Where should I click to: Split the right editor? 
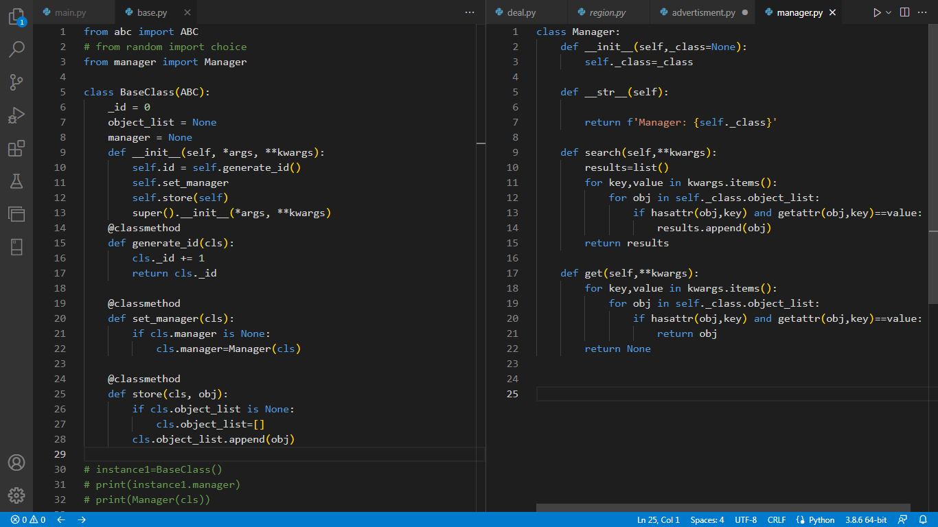(x=905, y=12)
